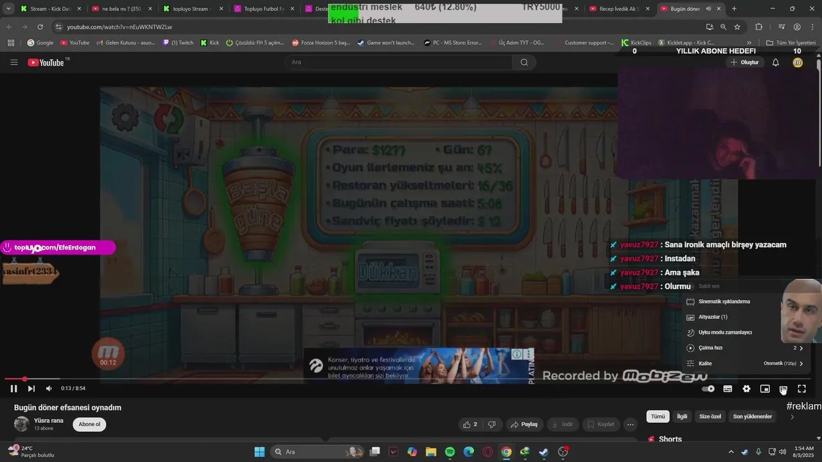Open the KickClips bookmark
Image resolution: width=822 pixels, height=462 pixels.
(636, 43)
